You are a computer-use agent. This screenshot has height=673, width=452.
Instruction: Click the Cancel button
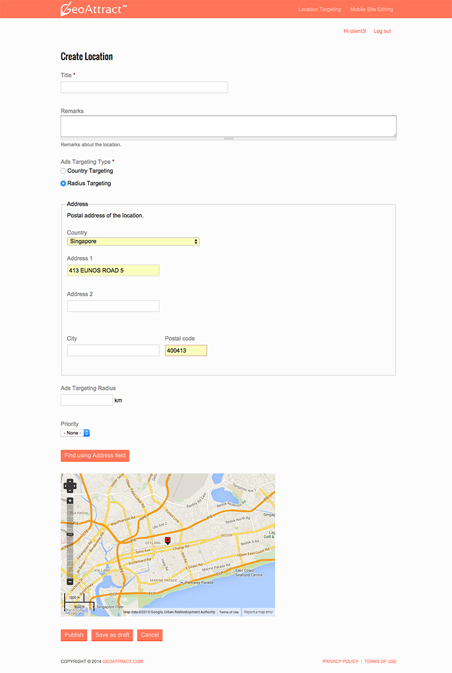tap(150, 635)
